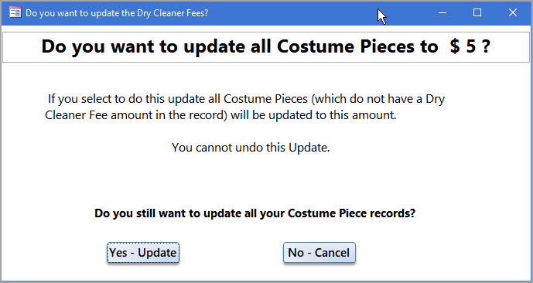Choose No - Cancel to abort update
Screen dimensions: 533x283
(319, 253)
